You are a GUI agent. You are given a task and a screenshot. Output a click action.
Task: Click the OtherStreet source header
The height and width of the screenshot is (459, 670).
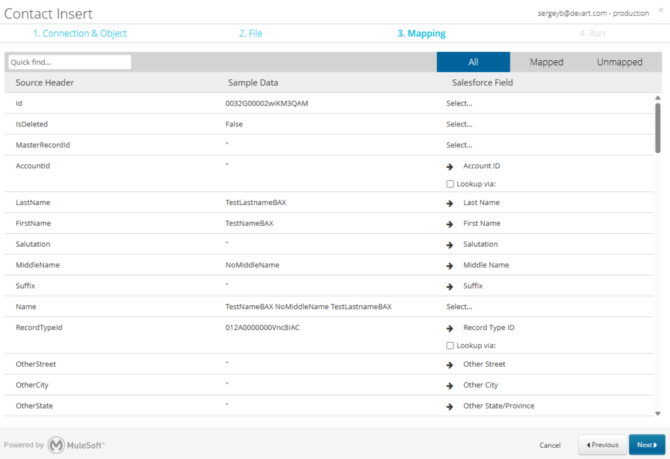36,364
